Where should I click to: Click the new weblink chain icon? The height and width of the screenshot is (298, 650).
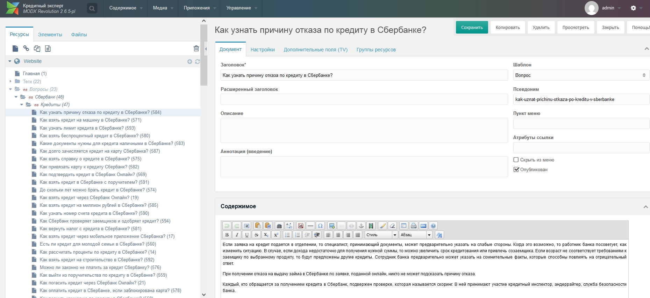pos(26,49)
